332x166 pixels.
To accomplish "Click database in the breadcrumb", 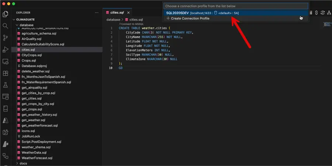I will [113, 20].
